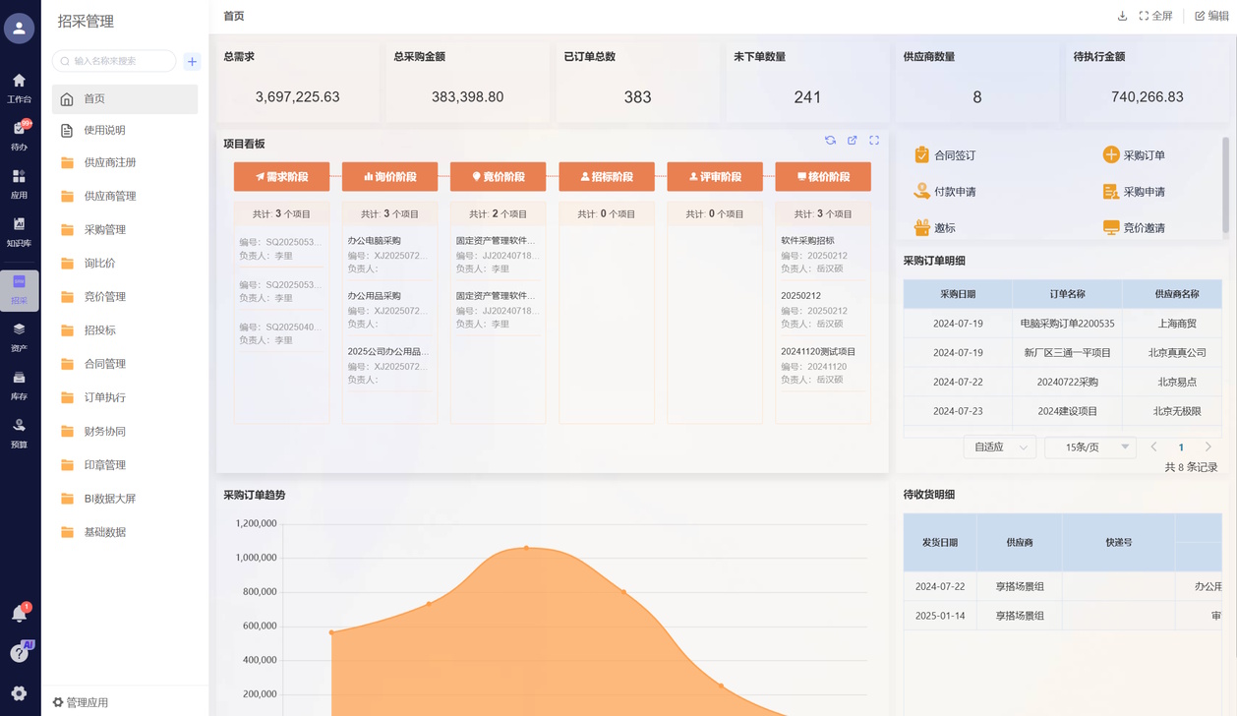The width and height of the screenshot is (1237, 716).
Task: Click the plus button beside search box
Action: pyautogui.click(x=192, y=61)
